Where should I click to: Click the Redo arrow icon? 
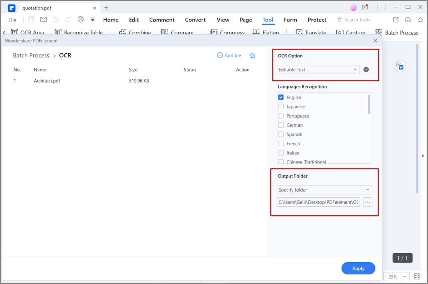[68, 19]
